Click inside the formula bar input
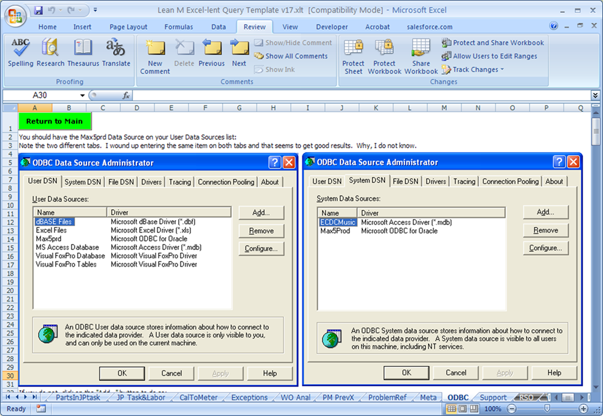The height and width of the screenshot is (416, 603). [361, 96]
